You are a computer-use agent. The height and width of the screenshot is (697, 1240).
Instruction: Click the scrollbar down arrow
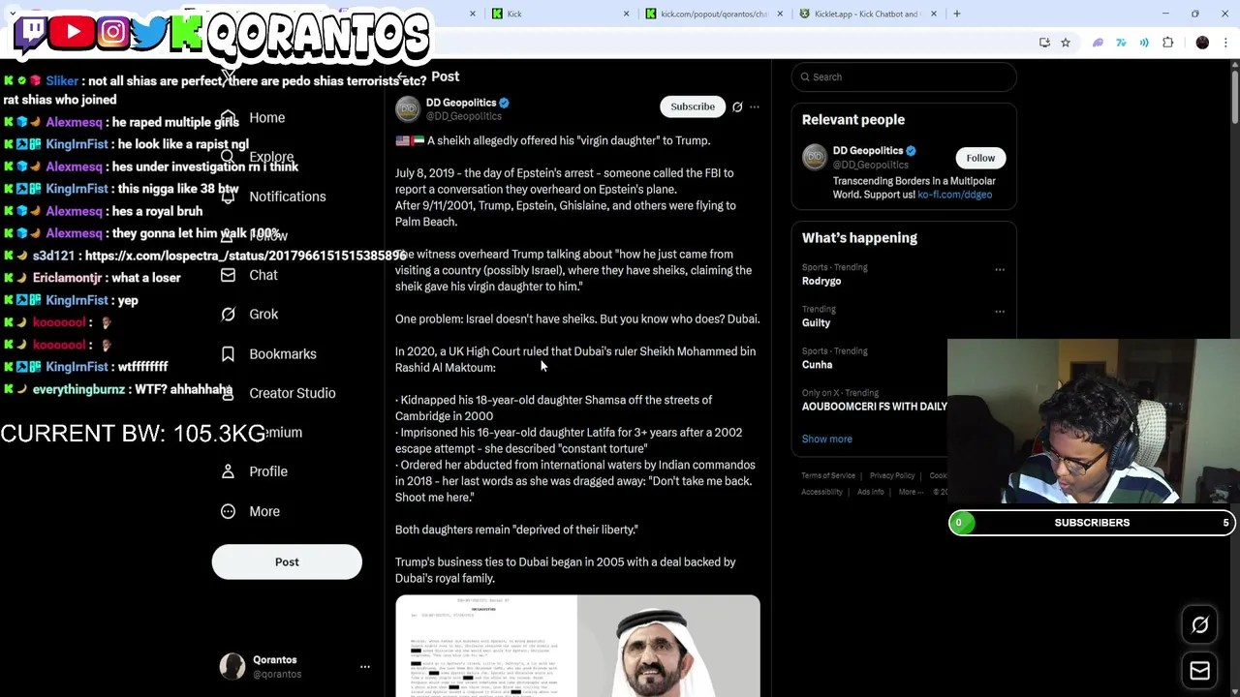[1234, 691]
